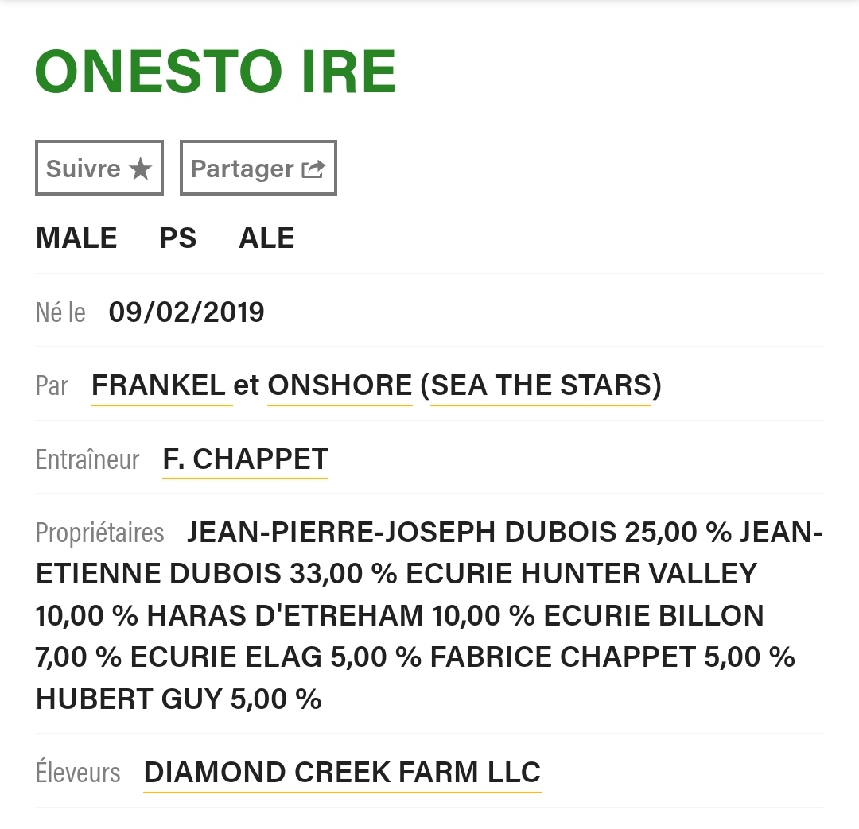Open the ONSHORE dam link
Image resolution: width=859 pixels, height=829 pixels.
[x=340, y=385]
